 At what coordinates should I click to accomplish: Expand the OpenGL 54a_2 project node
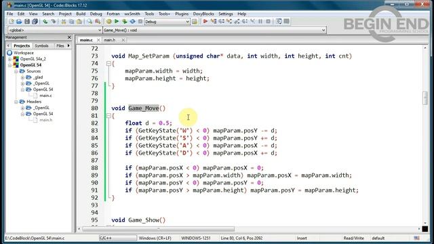point(9,59)
